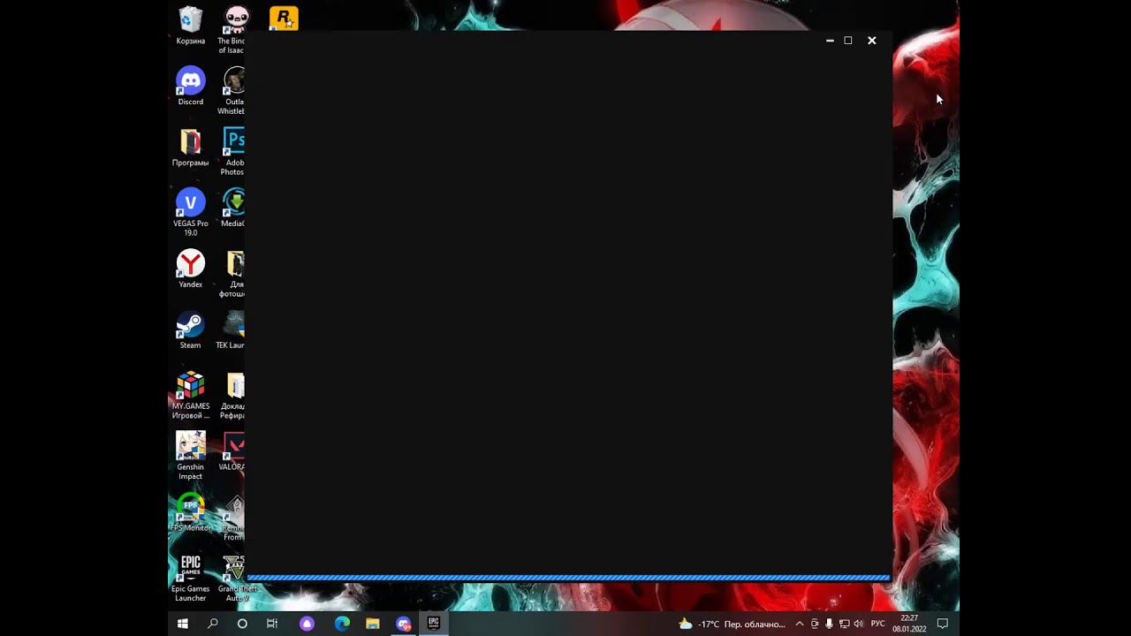The width and height of the screenshot is (1131, 636).
Task: Expand hidden system tray icons chevron
Action: tap(800, 624)
